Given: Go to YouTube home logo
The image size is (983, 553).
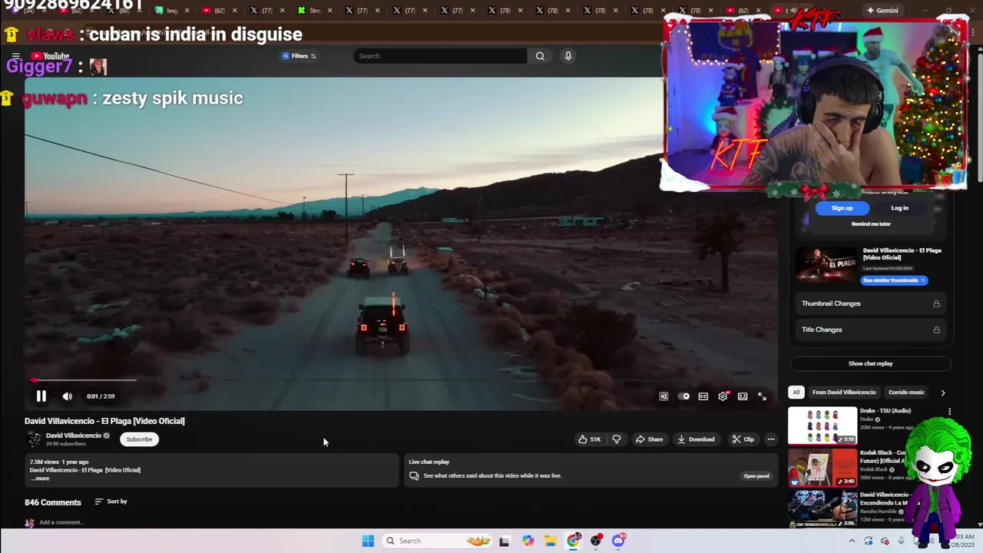Looking at the screenshot, I should (x=51, y=56).
